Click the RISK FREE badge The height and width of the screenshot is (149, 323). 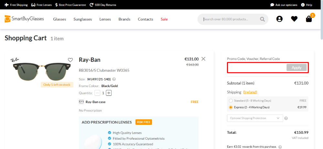(x=144, y=122)
